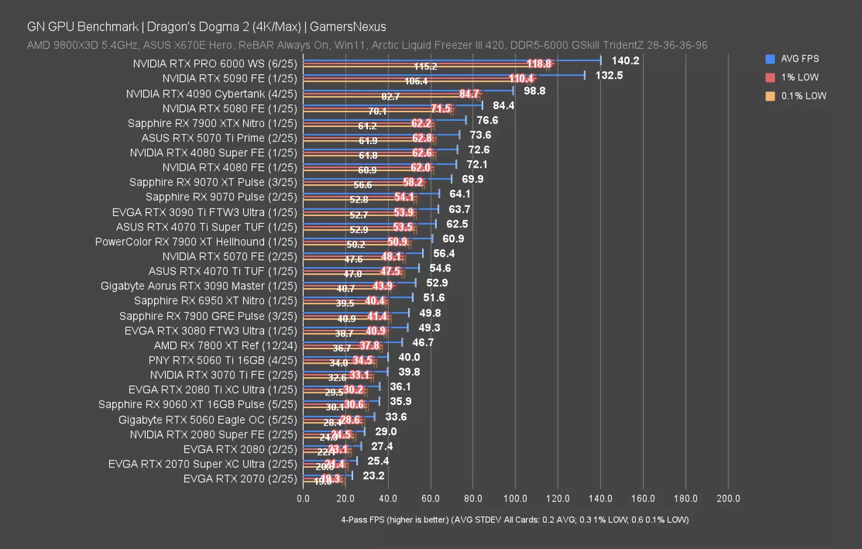The height and width of the screenshot is (549, 862).
Task: Select the 98.8 value beside RTX 4090
Action: point(534,91)
